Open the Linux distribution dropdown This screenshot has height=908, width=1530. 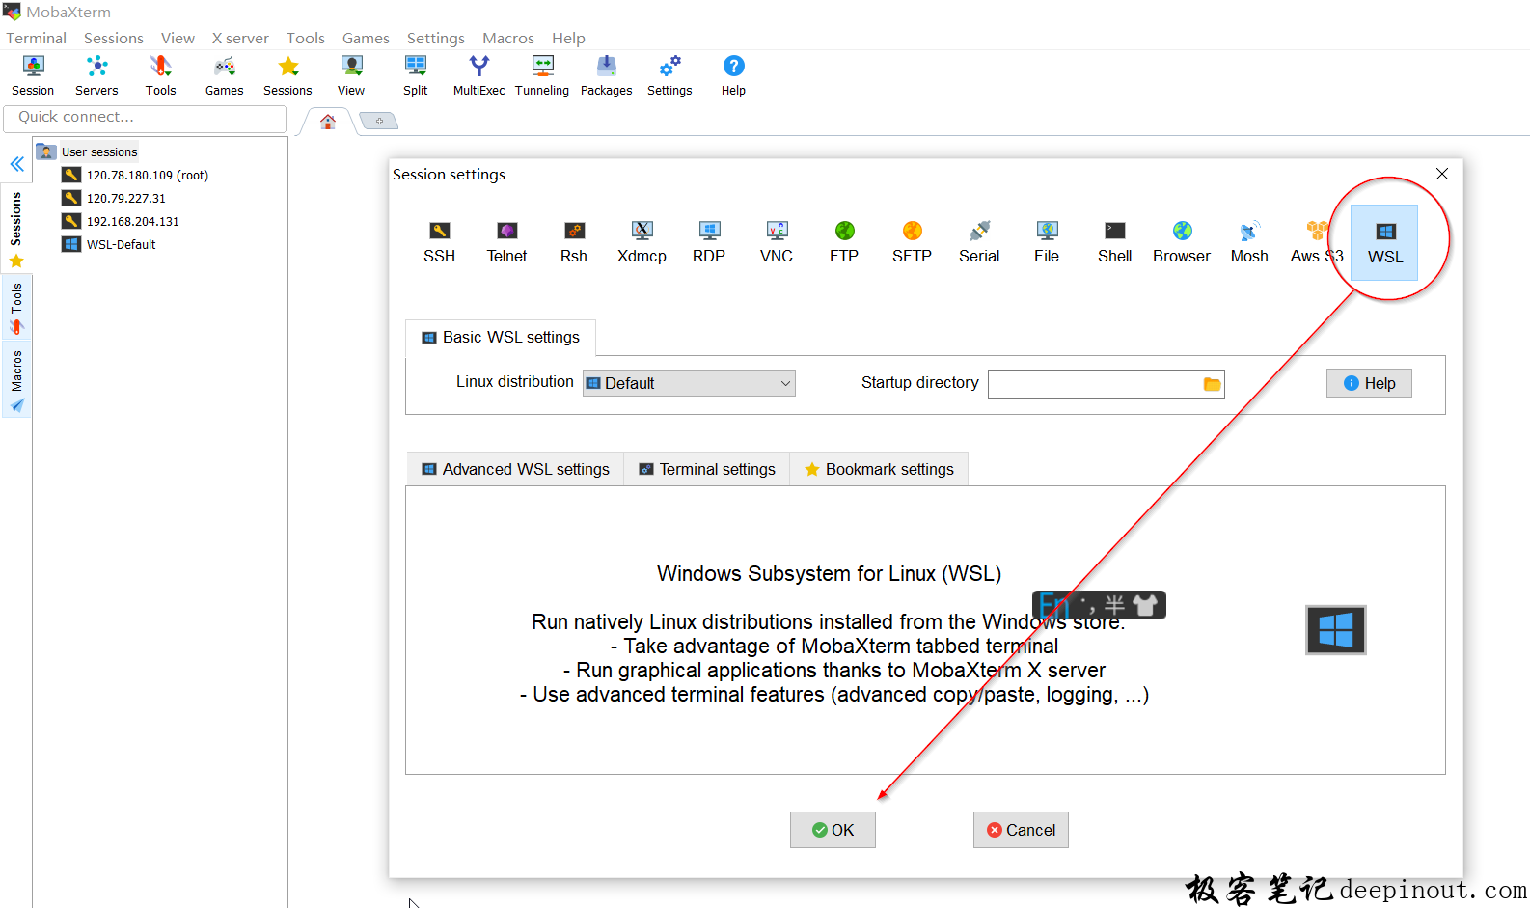click(x=689, y=383)
